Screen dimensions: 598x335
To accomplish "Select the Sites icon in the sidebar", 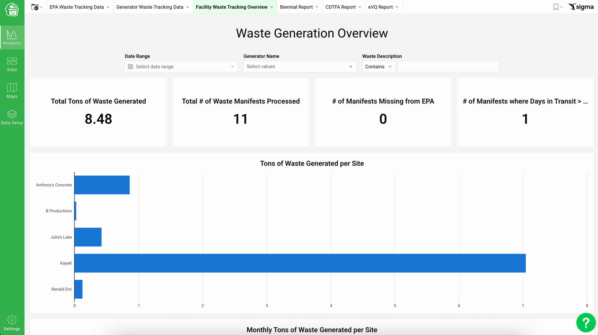I will point(12,64).
